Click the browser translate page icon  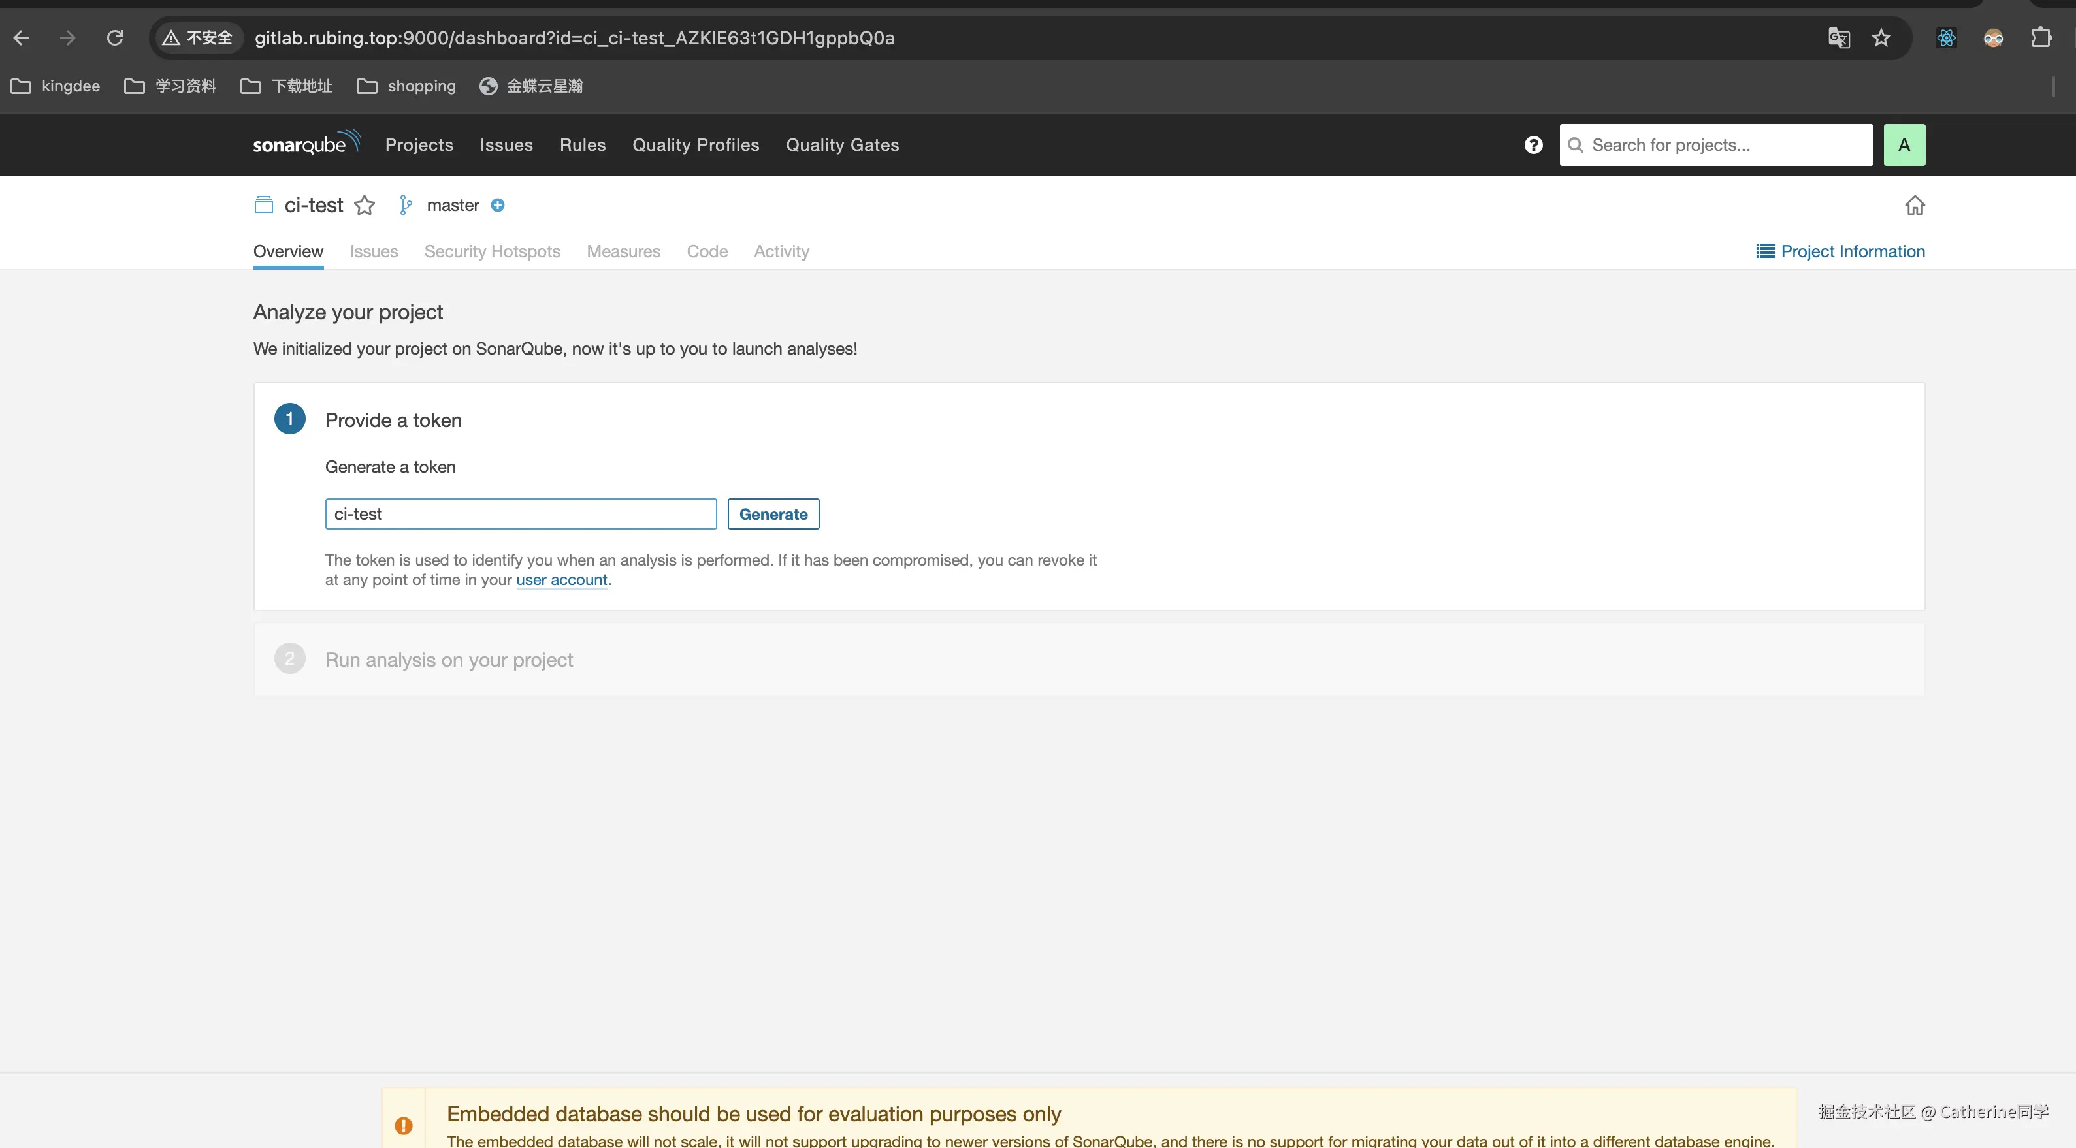click(1838, 38)
